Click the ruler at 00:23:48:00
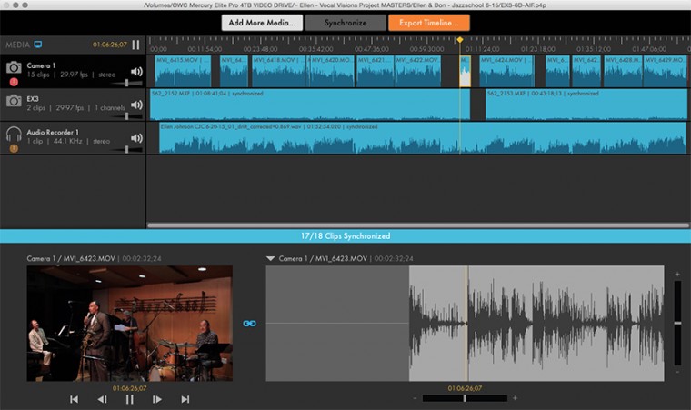 pos(260,49)
